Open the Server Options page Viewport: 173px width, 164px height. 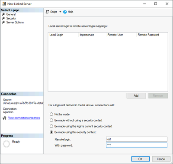coord(15,22)
